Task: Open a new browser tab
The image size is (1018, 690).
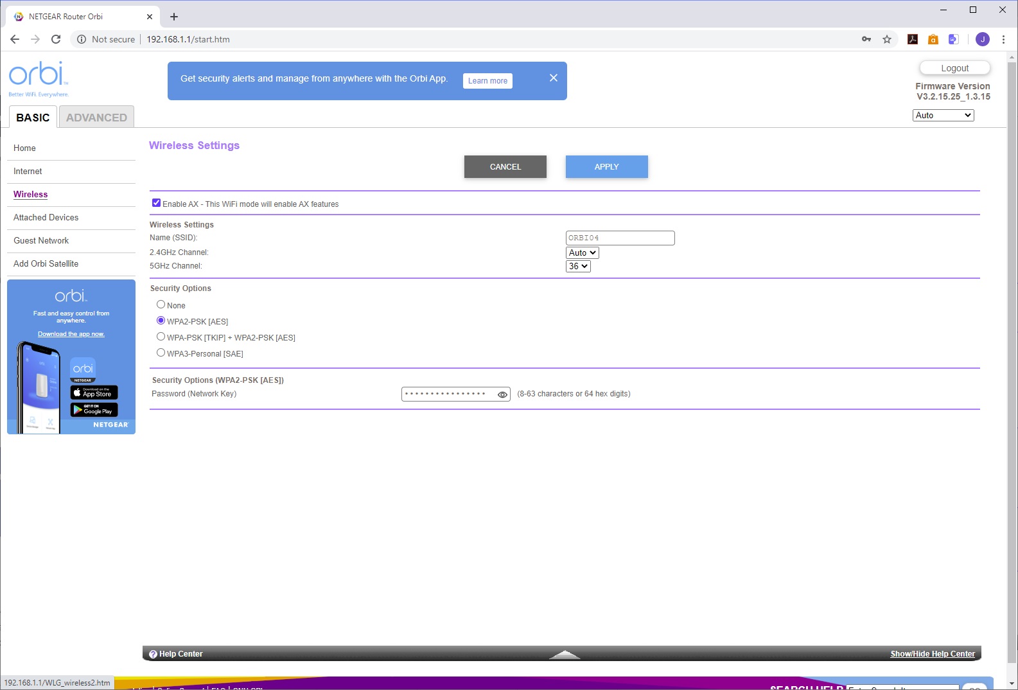Action: click(x=174, y=17)
